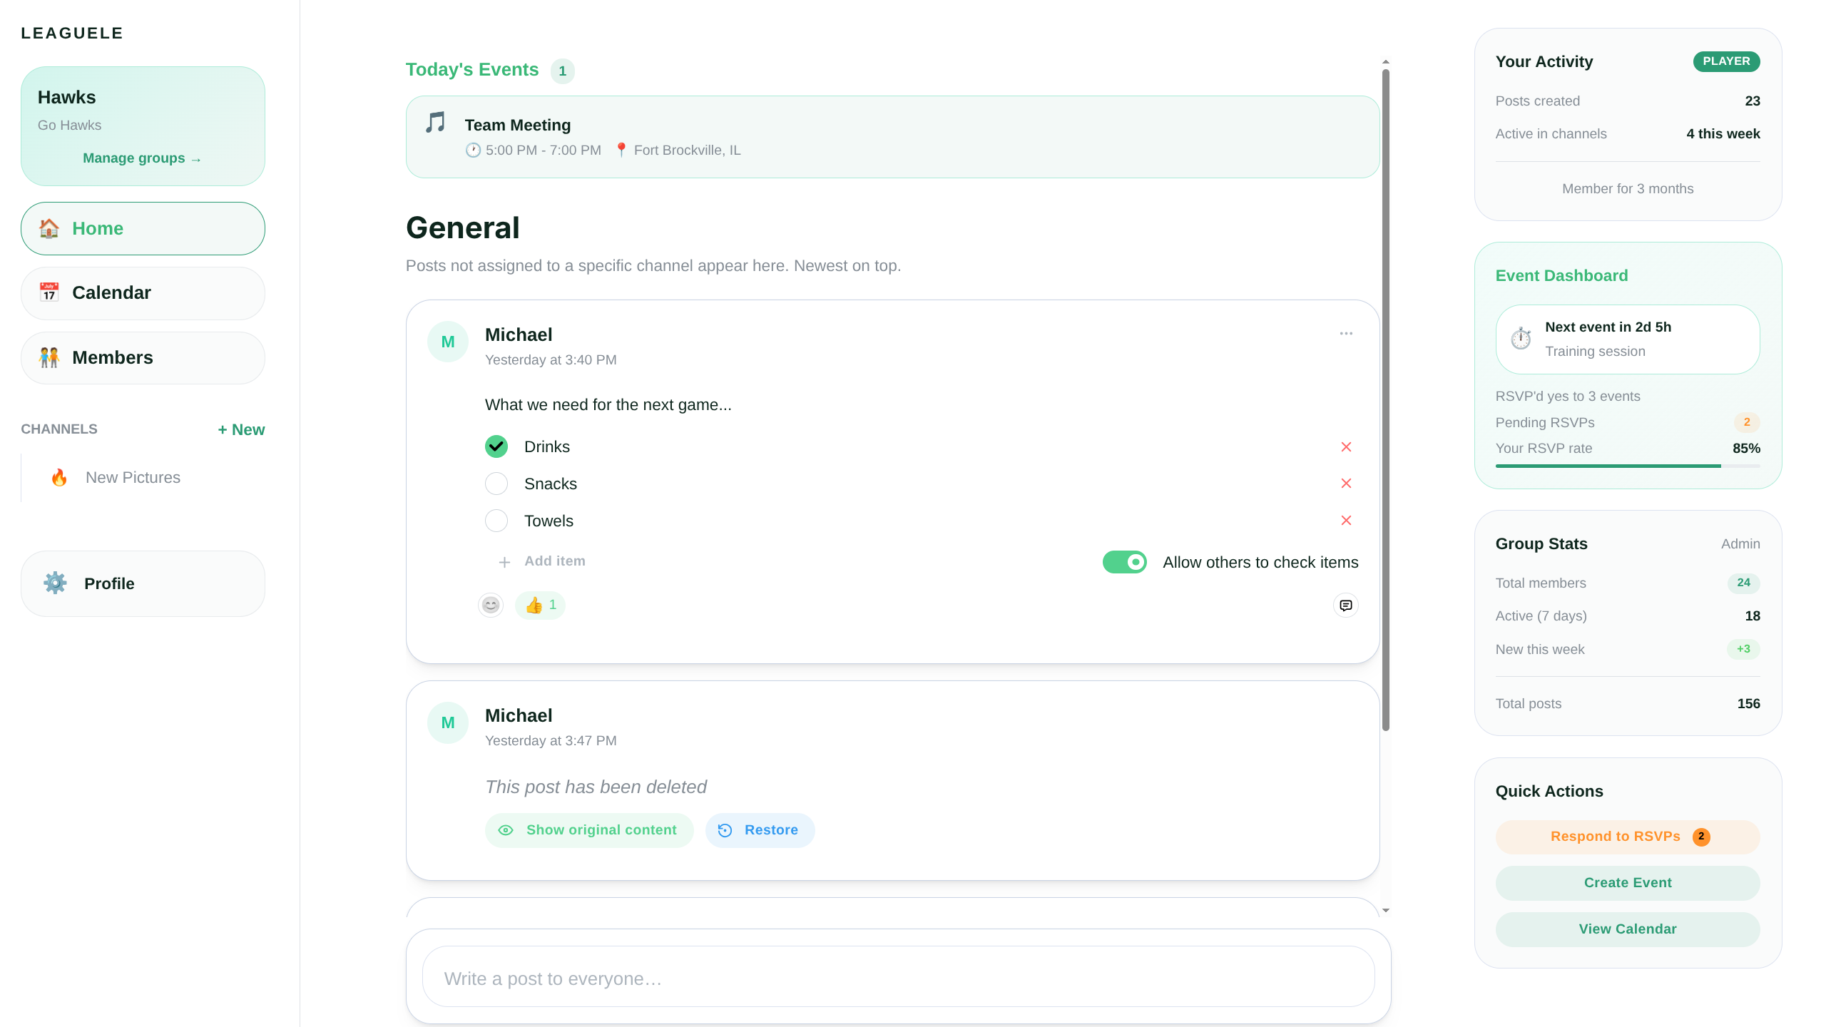
Task: Click the thumbs up reaction
Action: click(540, 606)
